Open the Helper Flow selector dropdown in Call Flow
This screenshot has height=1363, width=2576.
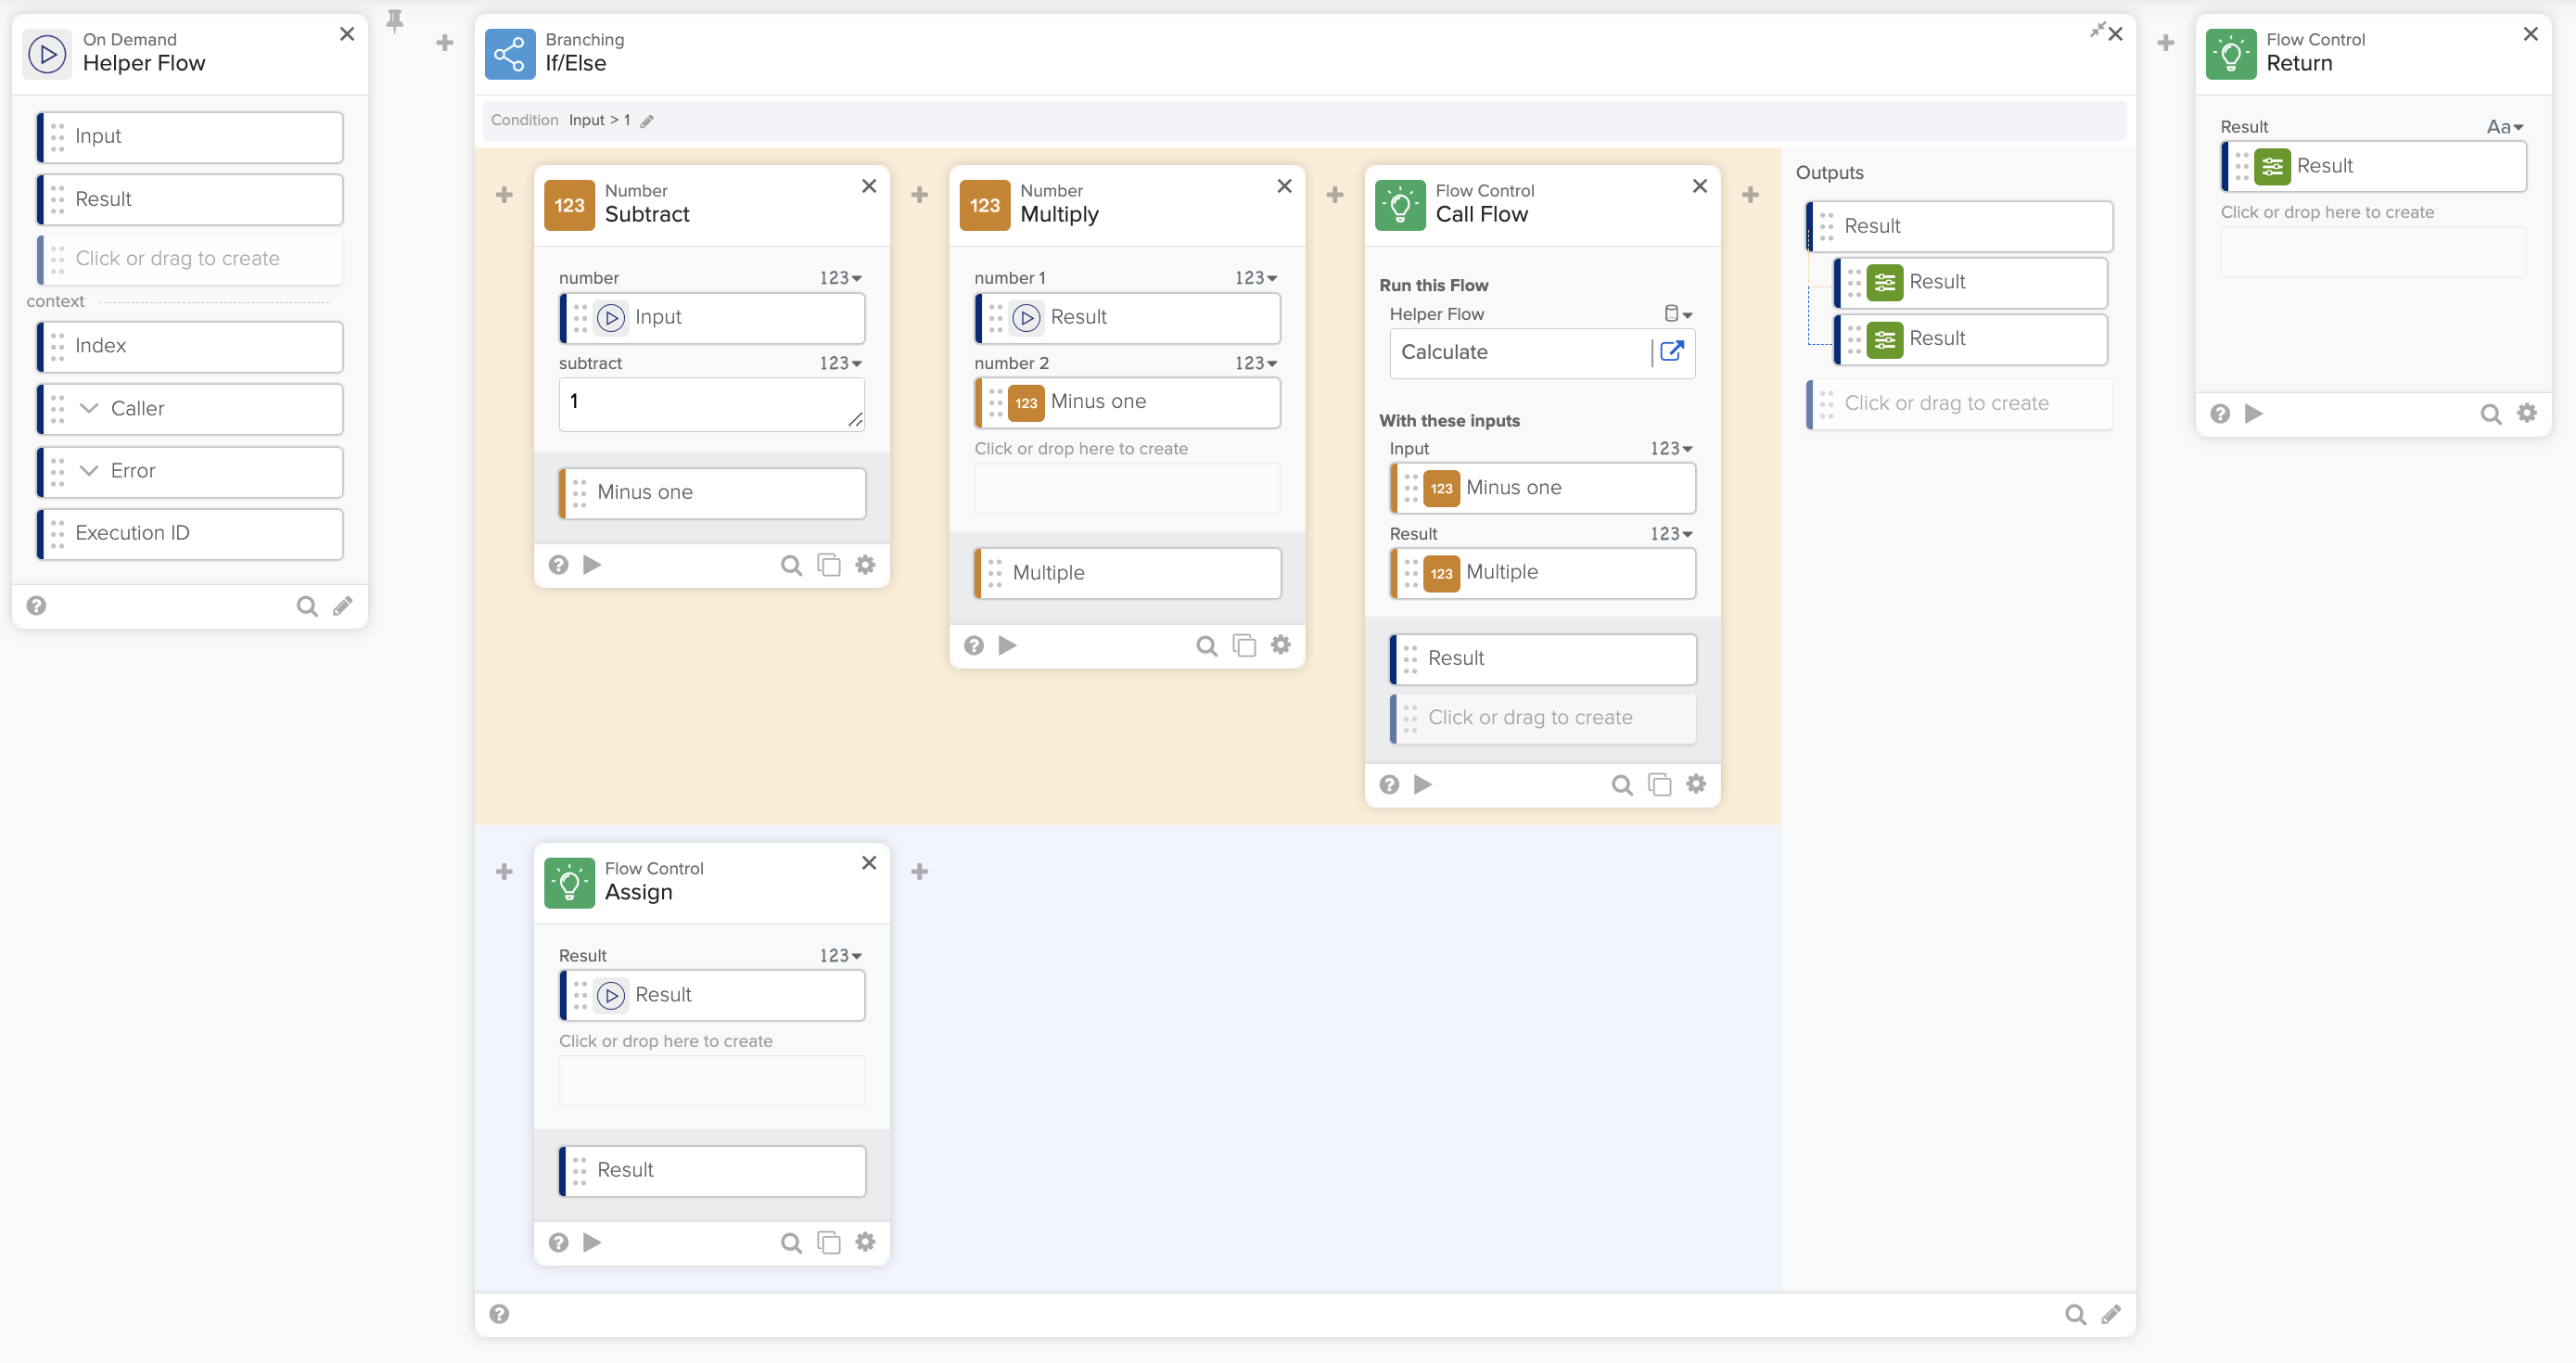[1678, 313]
